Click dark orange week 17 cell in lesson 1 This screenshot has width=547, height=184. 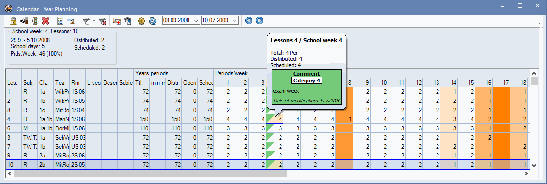click(x=501, y=92)
